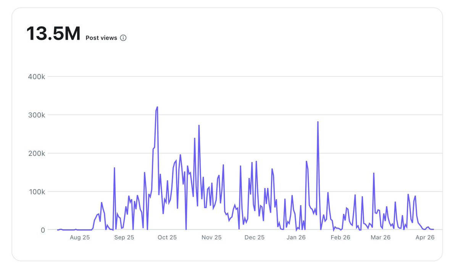Image resolution: width=458 pixels, height=268 pixels.
Task: Select the Sep 25 axis label
Action: (124, 237)
